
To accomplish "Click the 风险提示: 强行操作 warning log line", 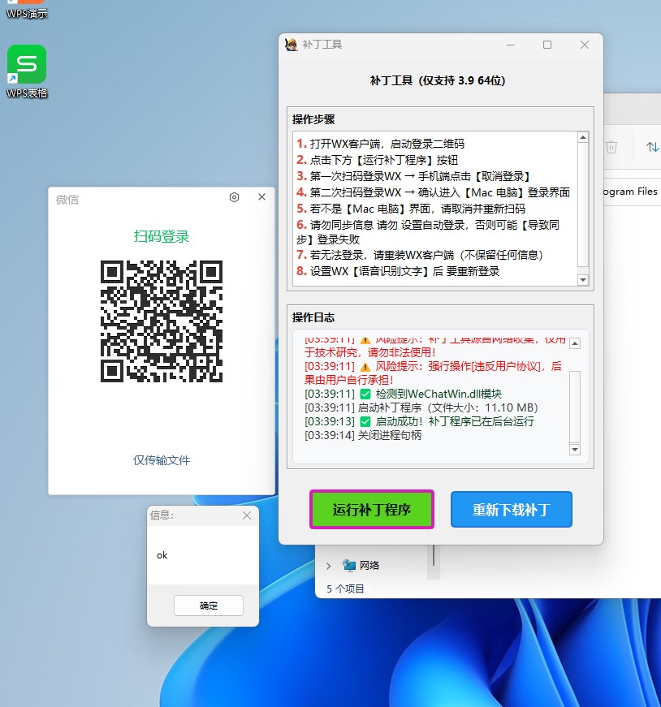I will (433, 373).
